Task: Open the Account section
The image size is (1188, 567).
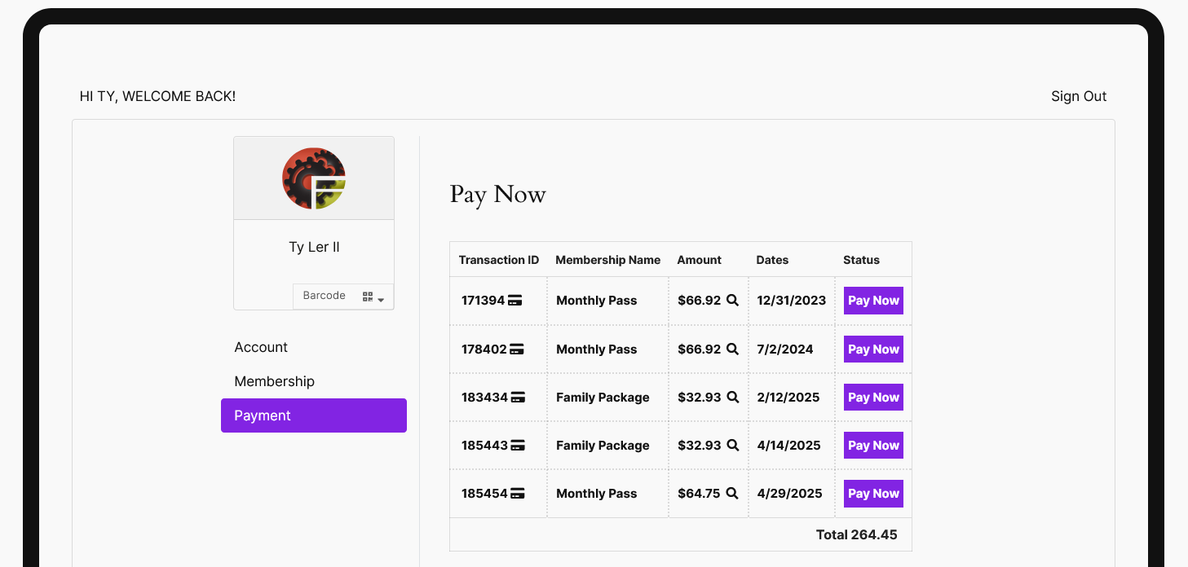Action: (261, 347)
